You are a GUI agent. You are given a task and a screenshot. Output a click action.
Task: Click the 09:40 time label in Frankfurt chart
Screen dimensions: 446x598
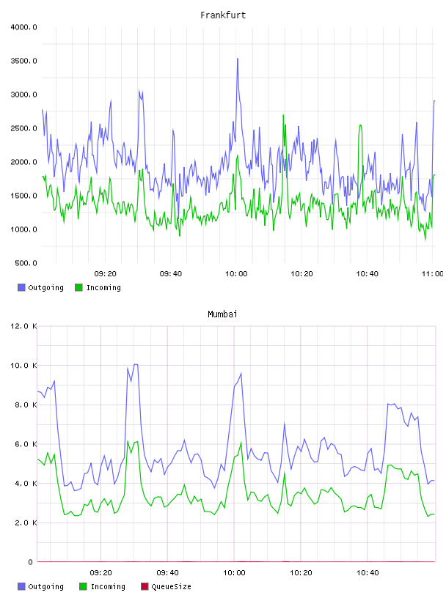pyautogui.click(x=171, y=273)
